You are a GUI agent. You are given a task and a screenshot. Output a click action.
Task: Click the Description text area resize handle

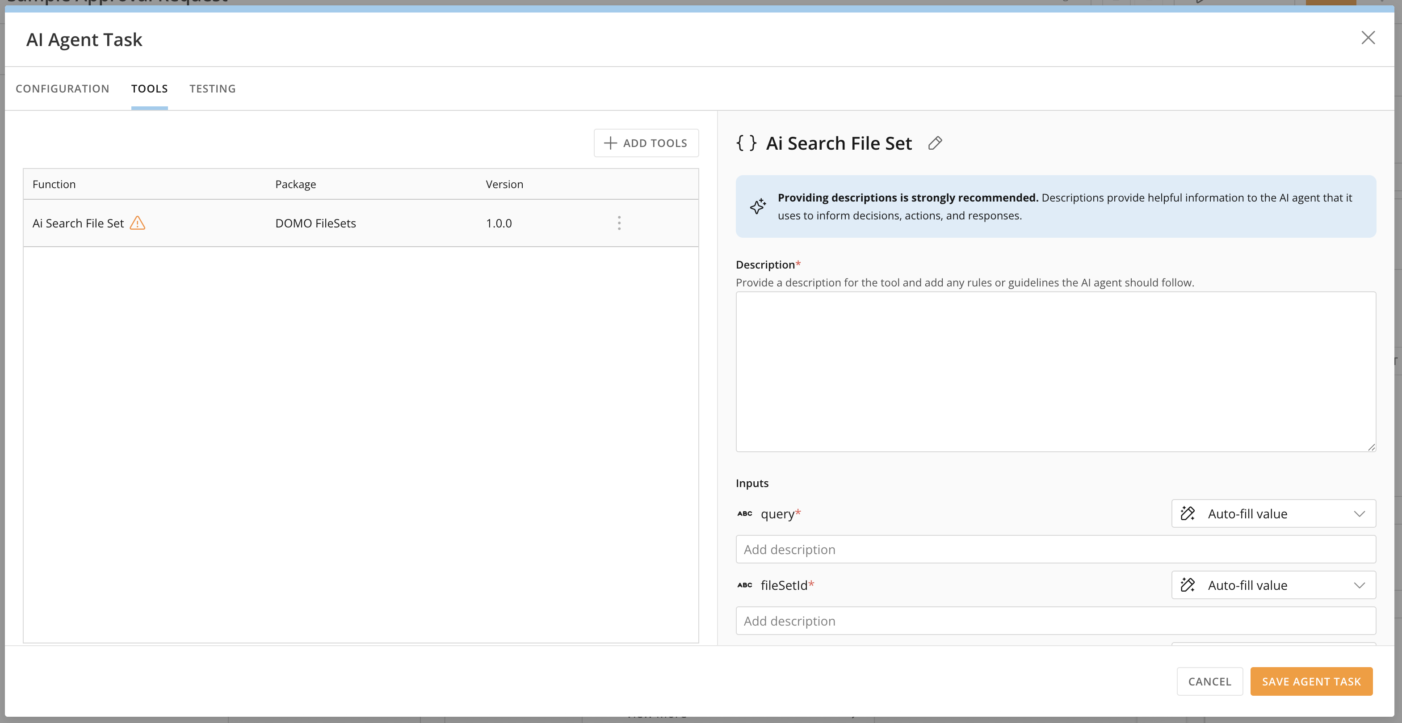1371,447
